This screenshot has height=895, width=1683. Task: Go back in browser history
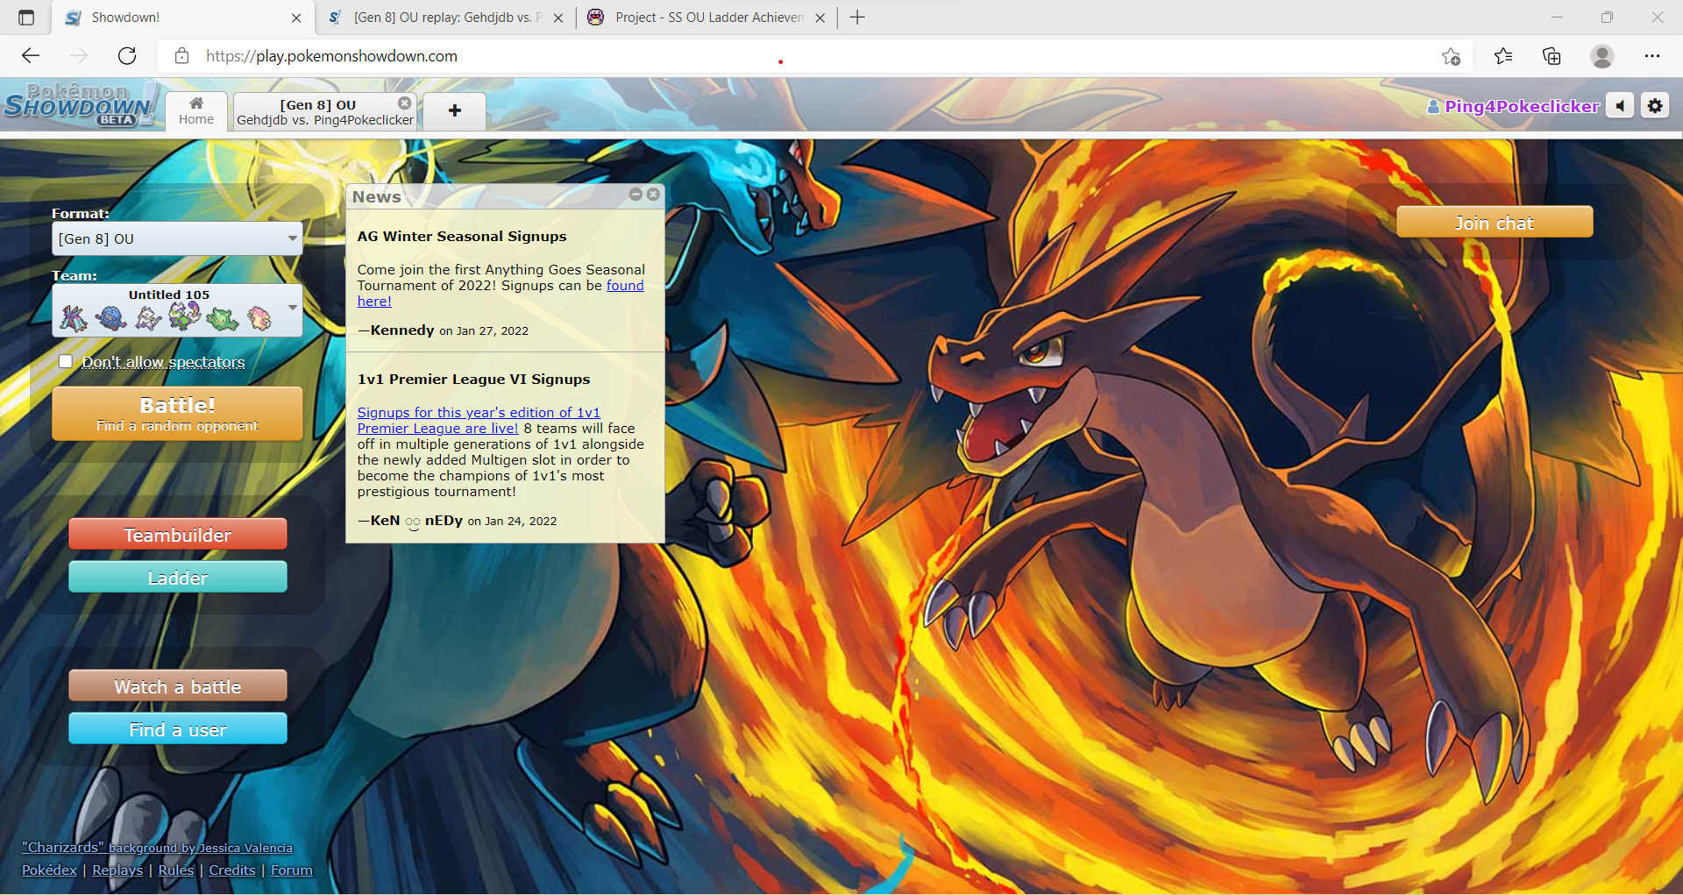31,56
